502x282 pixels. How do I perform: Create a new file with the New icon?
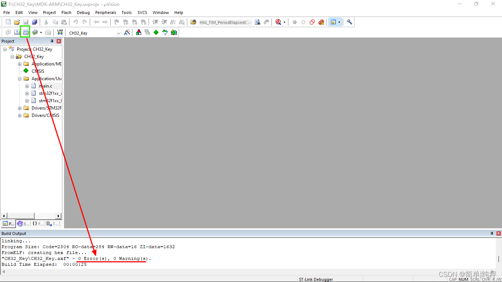click(x=8, y=22)
